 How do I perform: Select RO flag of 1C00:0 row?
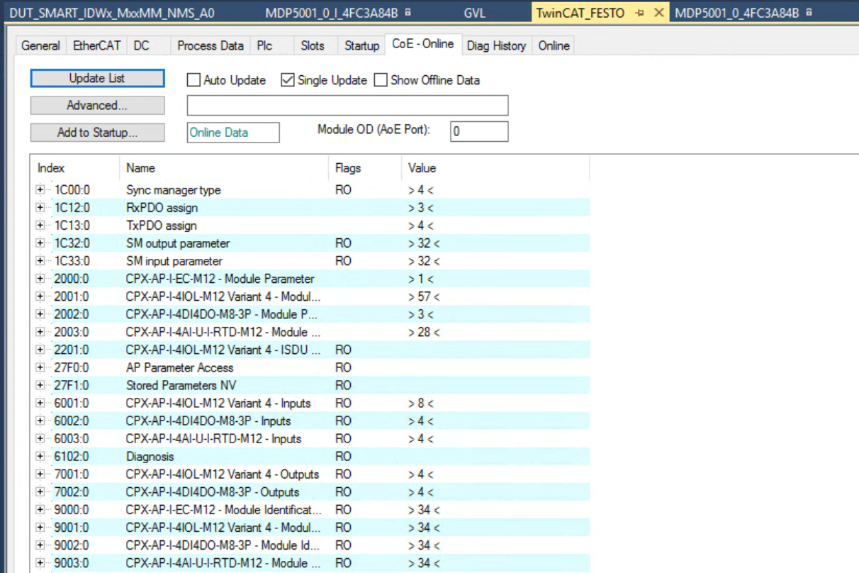pyautogui.click(x=343, y=190)
